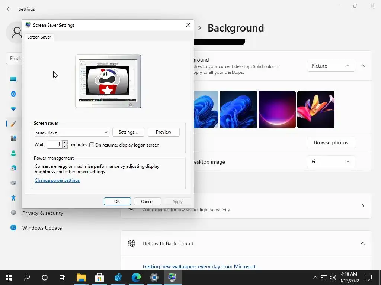The height and width of the screenshot is (285, 381).
Task: Open the Fill fit dropdown
Action: pyautogui.click(x=331, y=162)
